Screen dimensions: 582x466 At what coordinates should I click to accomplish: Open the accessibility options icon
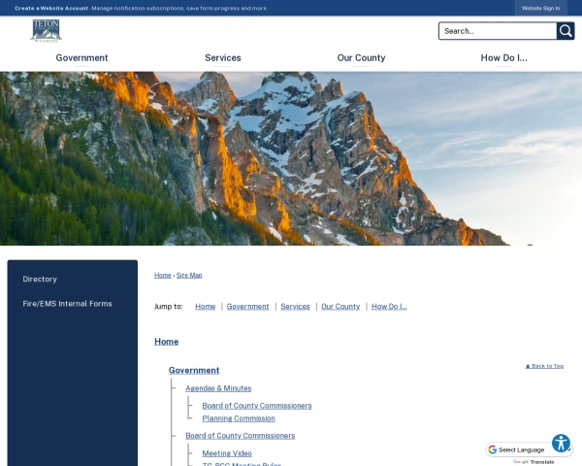tap(561, 443)
